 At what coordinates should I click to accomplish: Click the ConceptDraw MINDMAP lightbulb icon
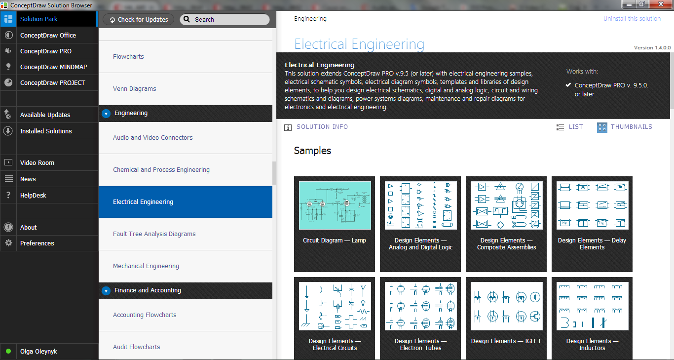pos(8,67)
